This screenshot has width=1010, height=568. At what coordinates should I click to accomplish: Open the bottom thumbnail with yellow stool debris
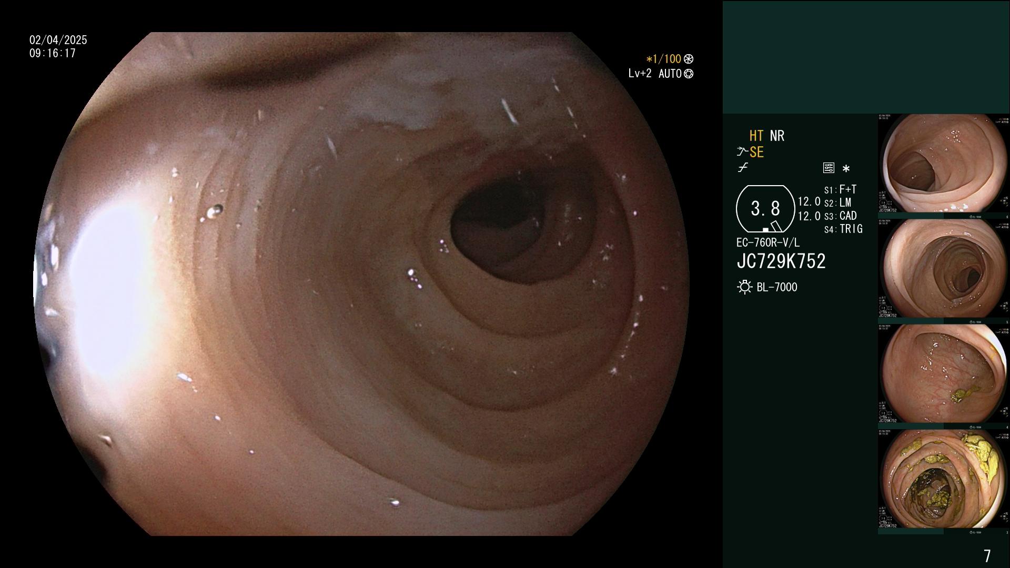click(943, 479)
